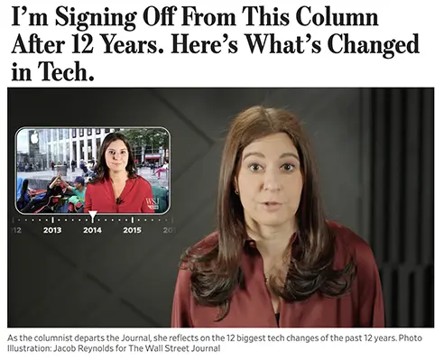The image size is (444, 361).
Task: Click the tall tick mark above 2013
Action: point(53,220)
